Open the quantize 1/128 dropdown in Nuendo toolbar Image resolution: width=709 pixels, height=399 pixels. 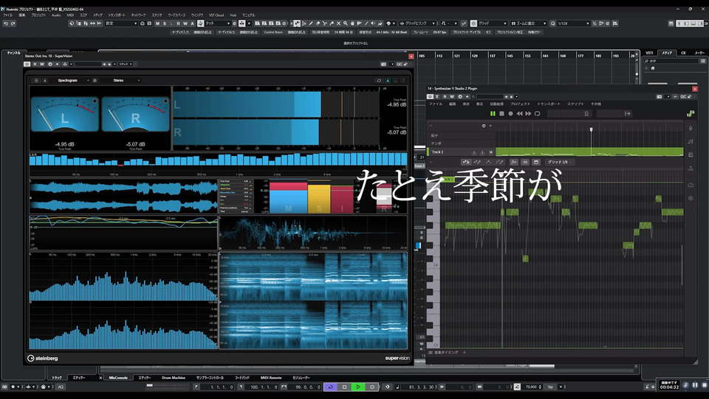coord(574,24)
